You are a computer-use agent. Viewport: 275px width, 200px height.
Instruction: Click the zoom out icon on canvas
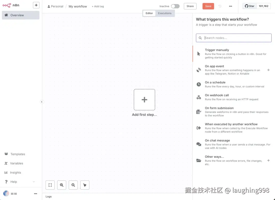(73, 185)
